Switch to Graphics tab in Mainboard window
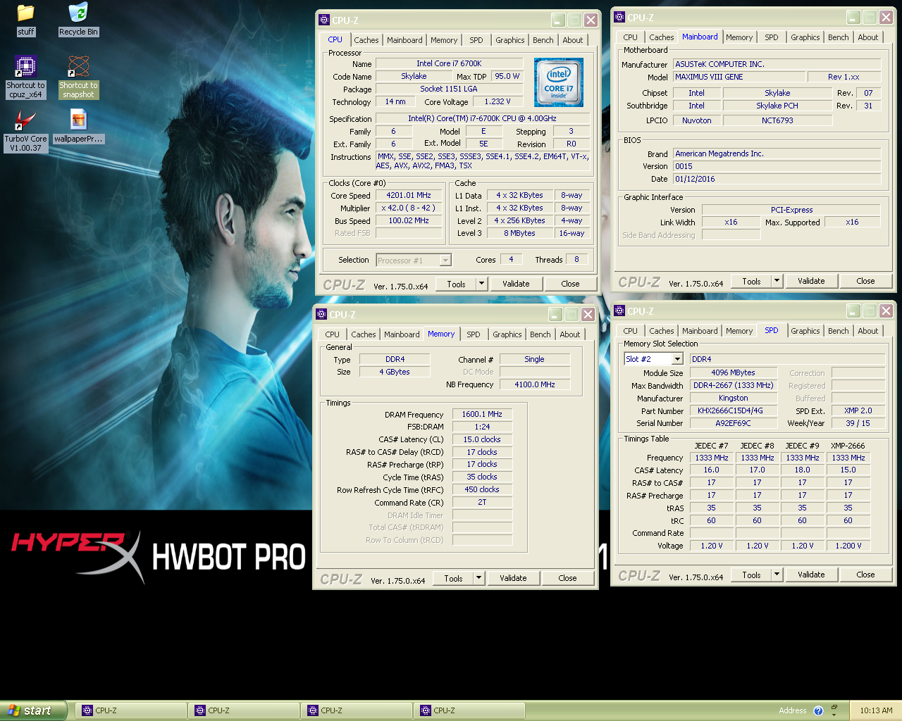This screenshot has width=902, height=721. 805,37
